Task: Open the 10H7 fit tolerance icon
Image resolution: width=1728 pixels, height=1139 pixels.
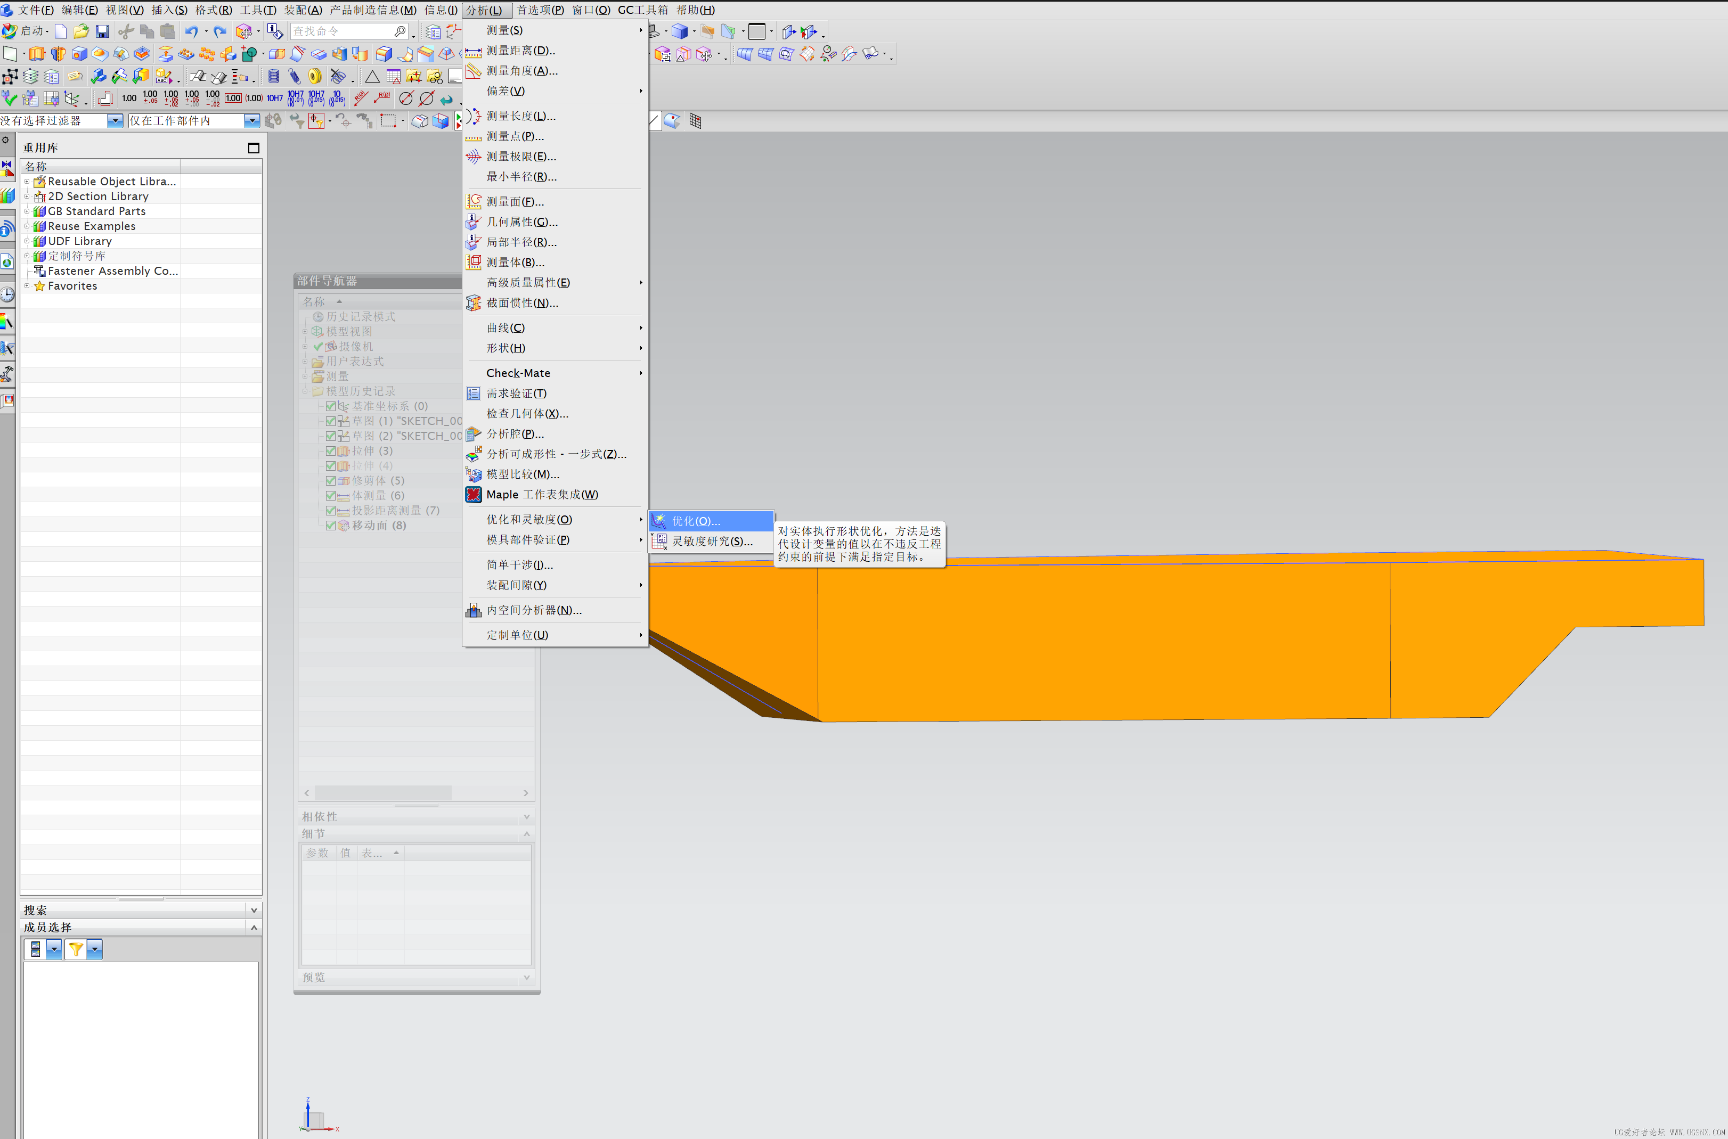Action: (275, 98)
